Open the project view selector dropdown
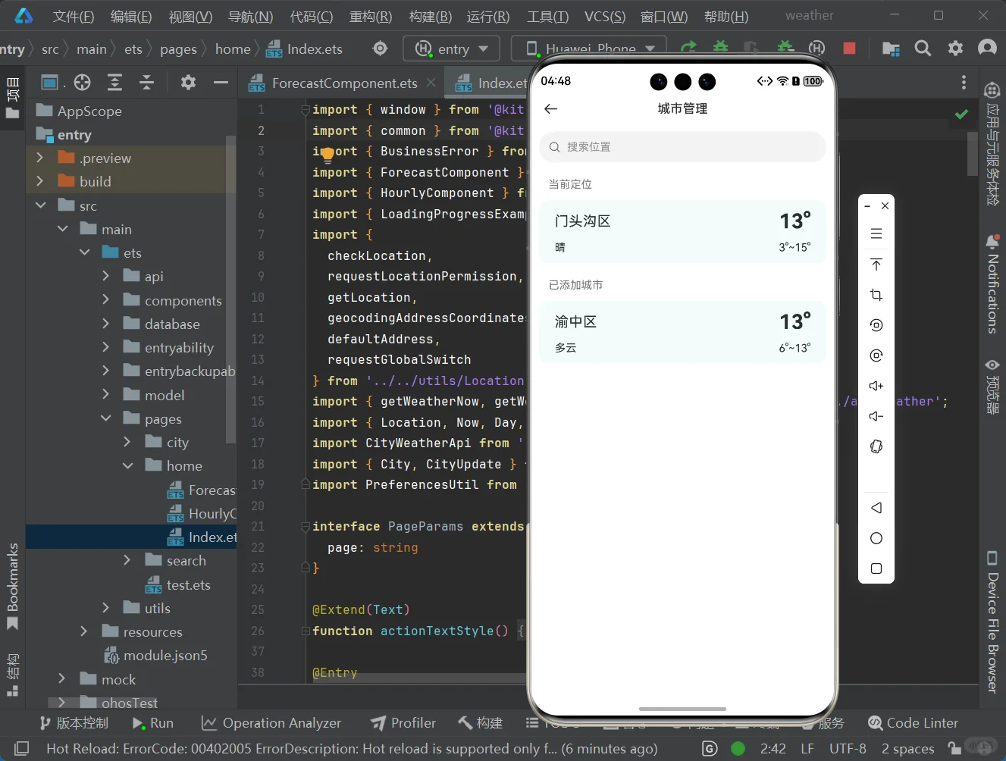Screen dimensions: 1006x761 (53, 83)
